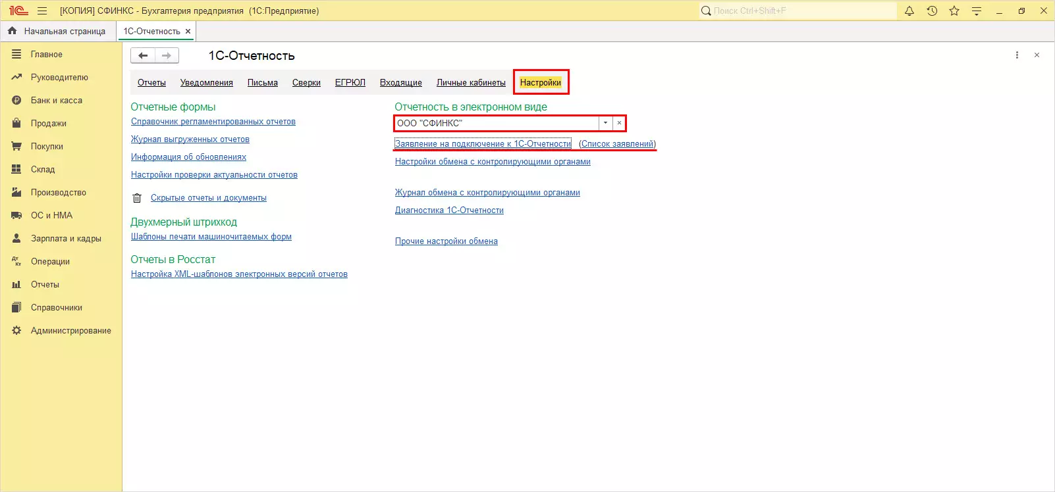
Task: Close the 1С-Отчетность form with X
Action: (x=1037, y=55)
